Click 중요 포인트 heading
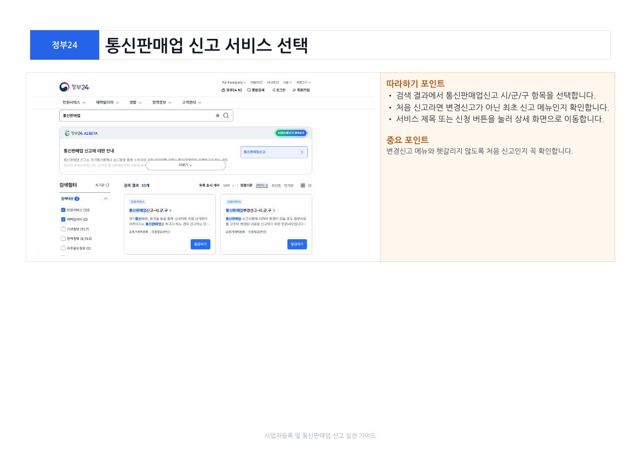Image resolution: width=641 pixels, height=453 pixels. 407,140
